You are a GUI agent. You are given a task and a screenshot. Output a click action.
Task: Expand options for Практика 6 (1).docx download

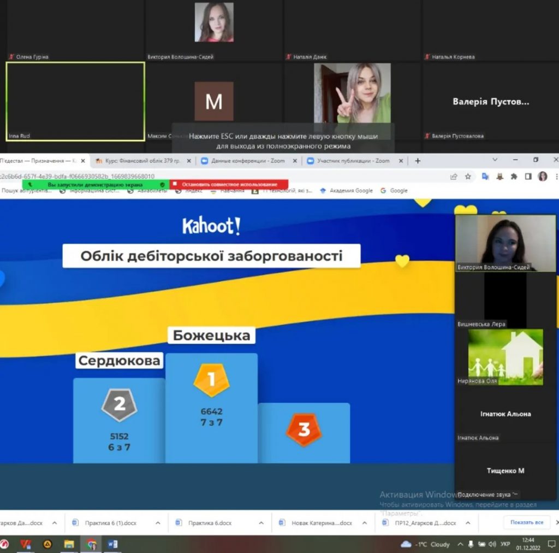point(158,523)
